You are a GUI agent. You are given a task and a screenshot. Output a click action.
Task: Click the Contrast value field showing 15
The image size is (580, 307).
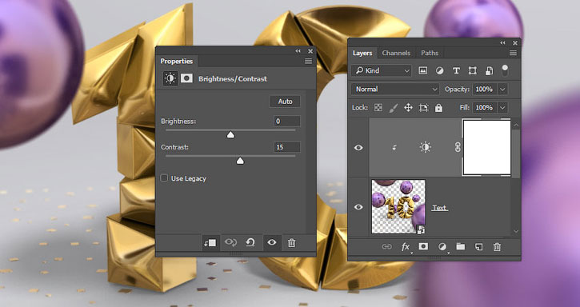(x=287, y=147)
